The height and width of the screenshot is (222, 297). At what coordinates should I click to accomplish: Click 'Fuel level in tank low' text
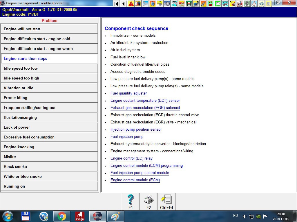(x=128, y=57)
